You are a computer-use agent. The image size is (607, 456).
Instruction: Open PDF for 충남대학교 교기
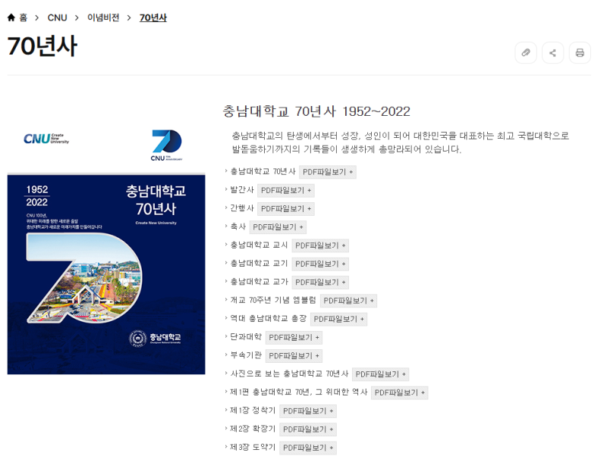pos(319,264)
